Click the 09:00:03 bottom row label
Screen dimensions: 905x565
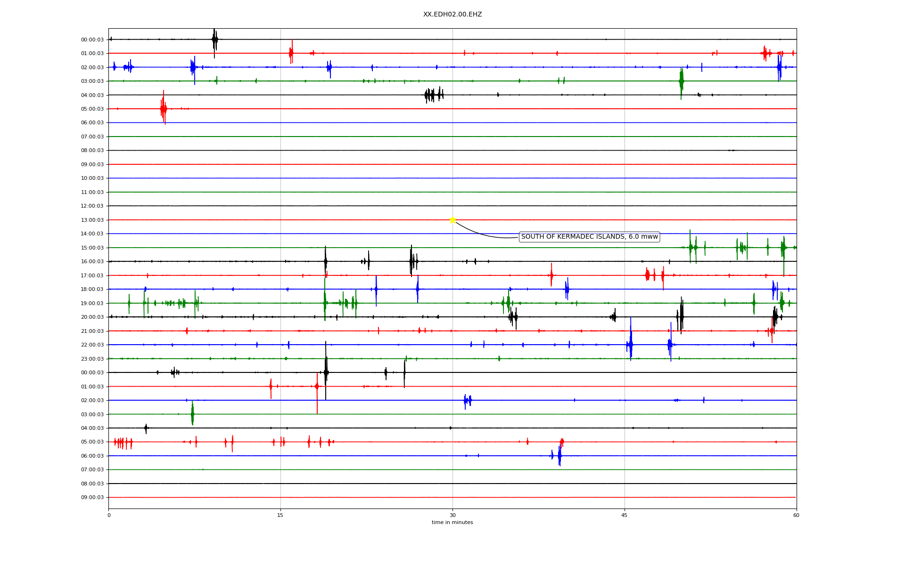pyautogui.click(x=92, y=498)
